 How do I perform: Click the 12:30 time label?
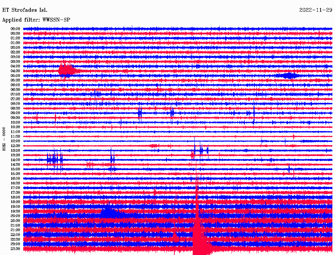[15, 146]
